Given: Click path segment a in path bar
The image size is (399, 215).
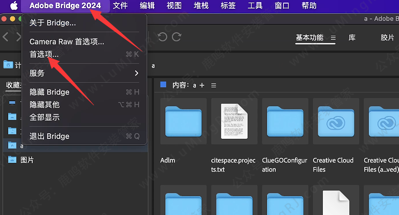Looking at the screenshot, I should 153,66.
